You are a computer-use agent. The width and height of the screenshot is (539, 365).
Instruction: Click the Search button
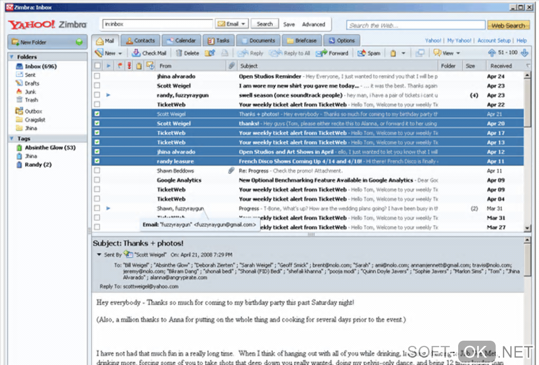click(264, 24)
